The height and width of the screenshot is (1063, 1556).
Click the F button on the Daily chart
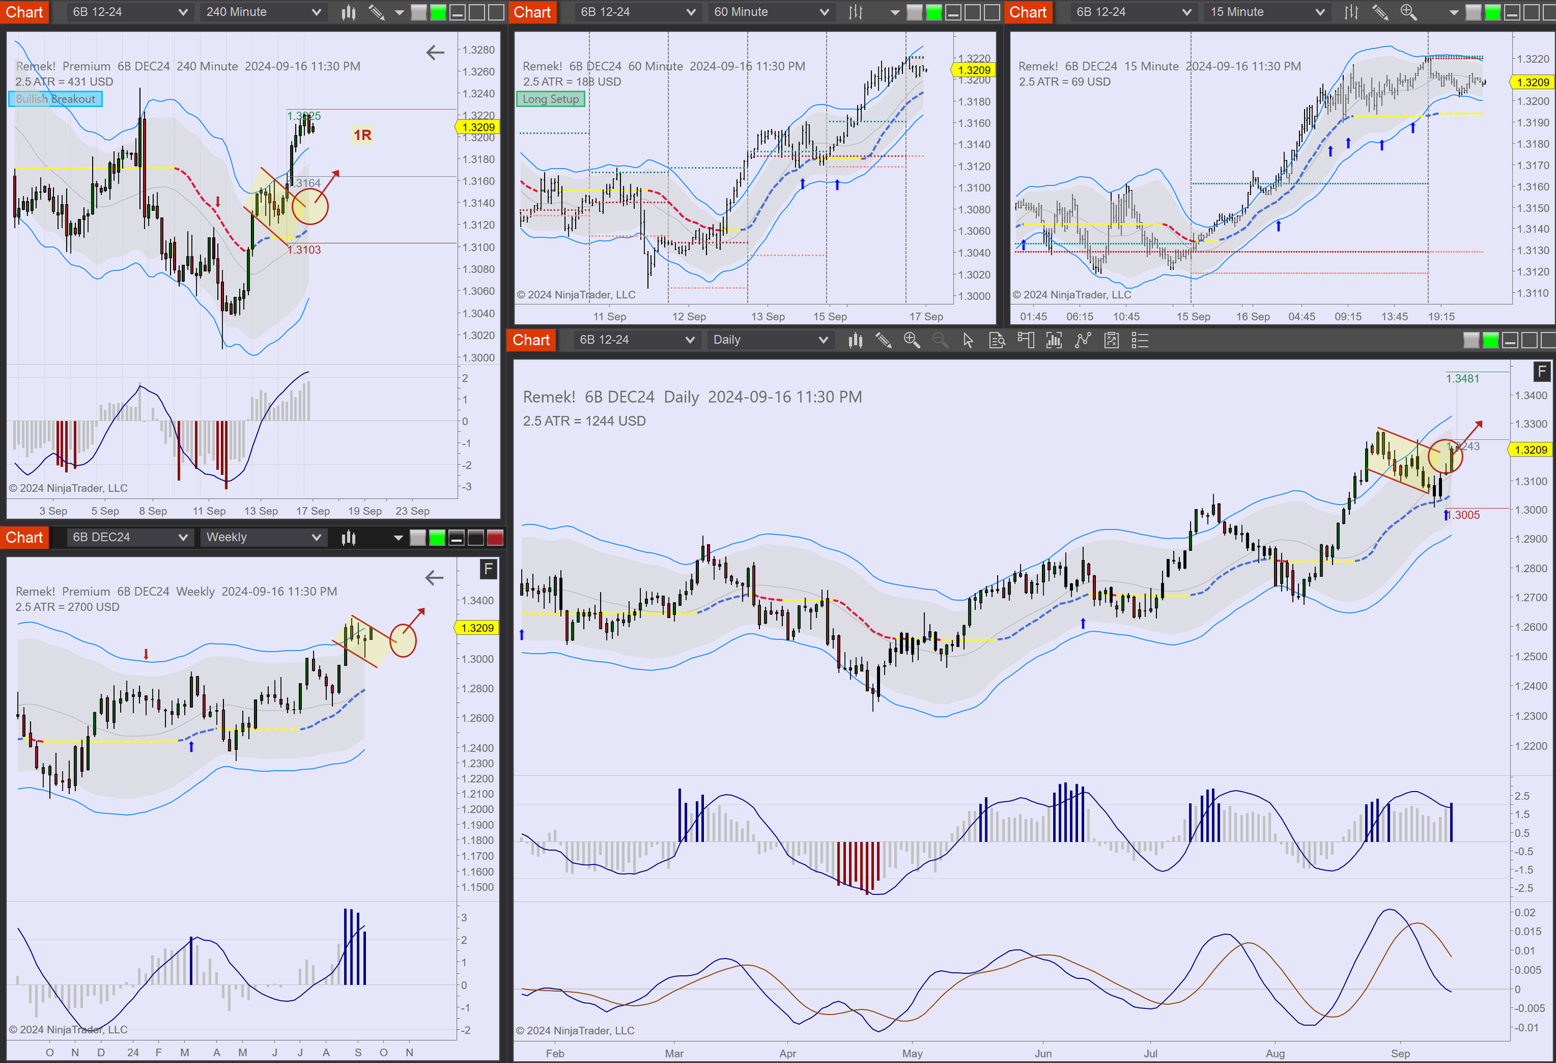tap(1542, 372)
